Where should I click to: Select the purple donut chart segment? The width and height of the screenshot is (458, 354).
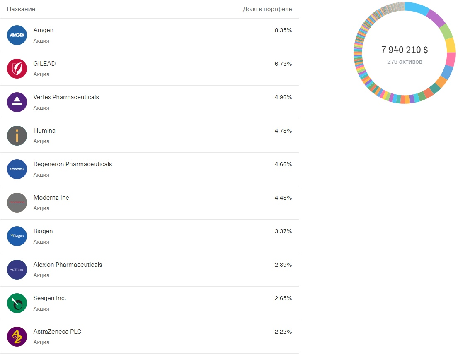[x=436, y=17]
